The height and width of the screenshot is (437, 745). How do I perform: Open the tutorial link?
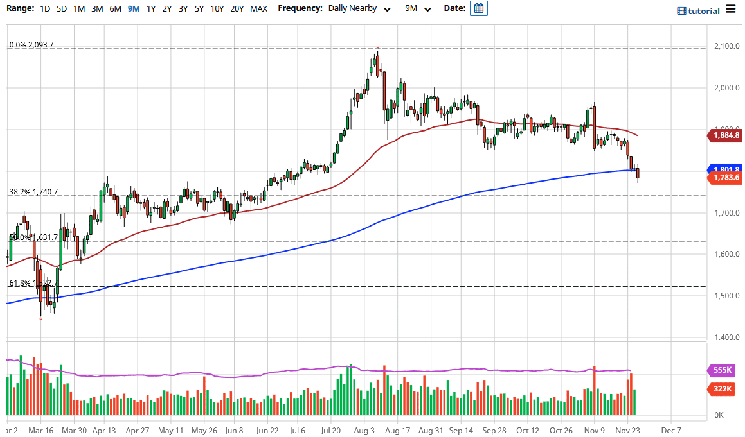tap(703, 11)
